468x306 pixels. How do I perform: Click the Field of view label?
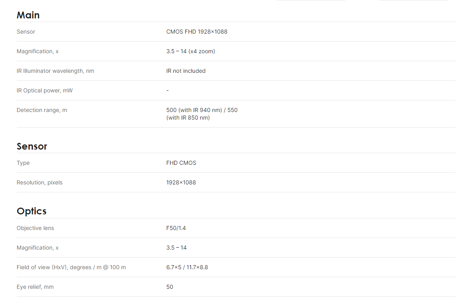pyautogui.click(x=71, y=267)
